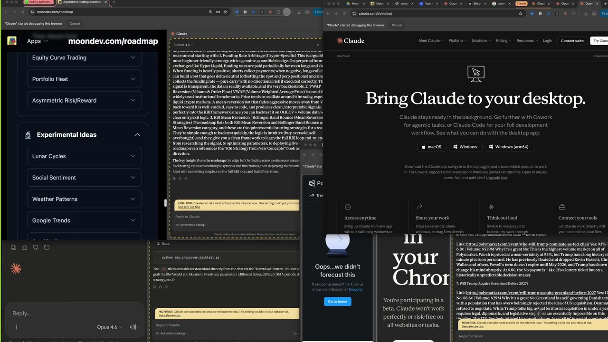The height and width of the screenshot is (342, 608).
Task: Start voice mode next to Opus 4.6
Action: [133, 327]
